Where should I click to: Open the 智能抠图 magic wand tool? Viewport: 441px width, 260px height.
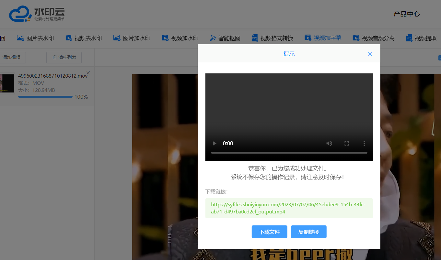click(225, 38)
